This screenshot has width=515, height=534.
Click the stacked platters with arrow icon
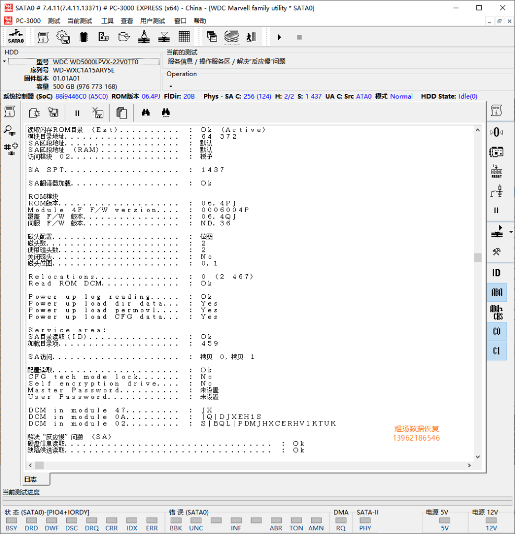(232, 37)
